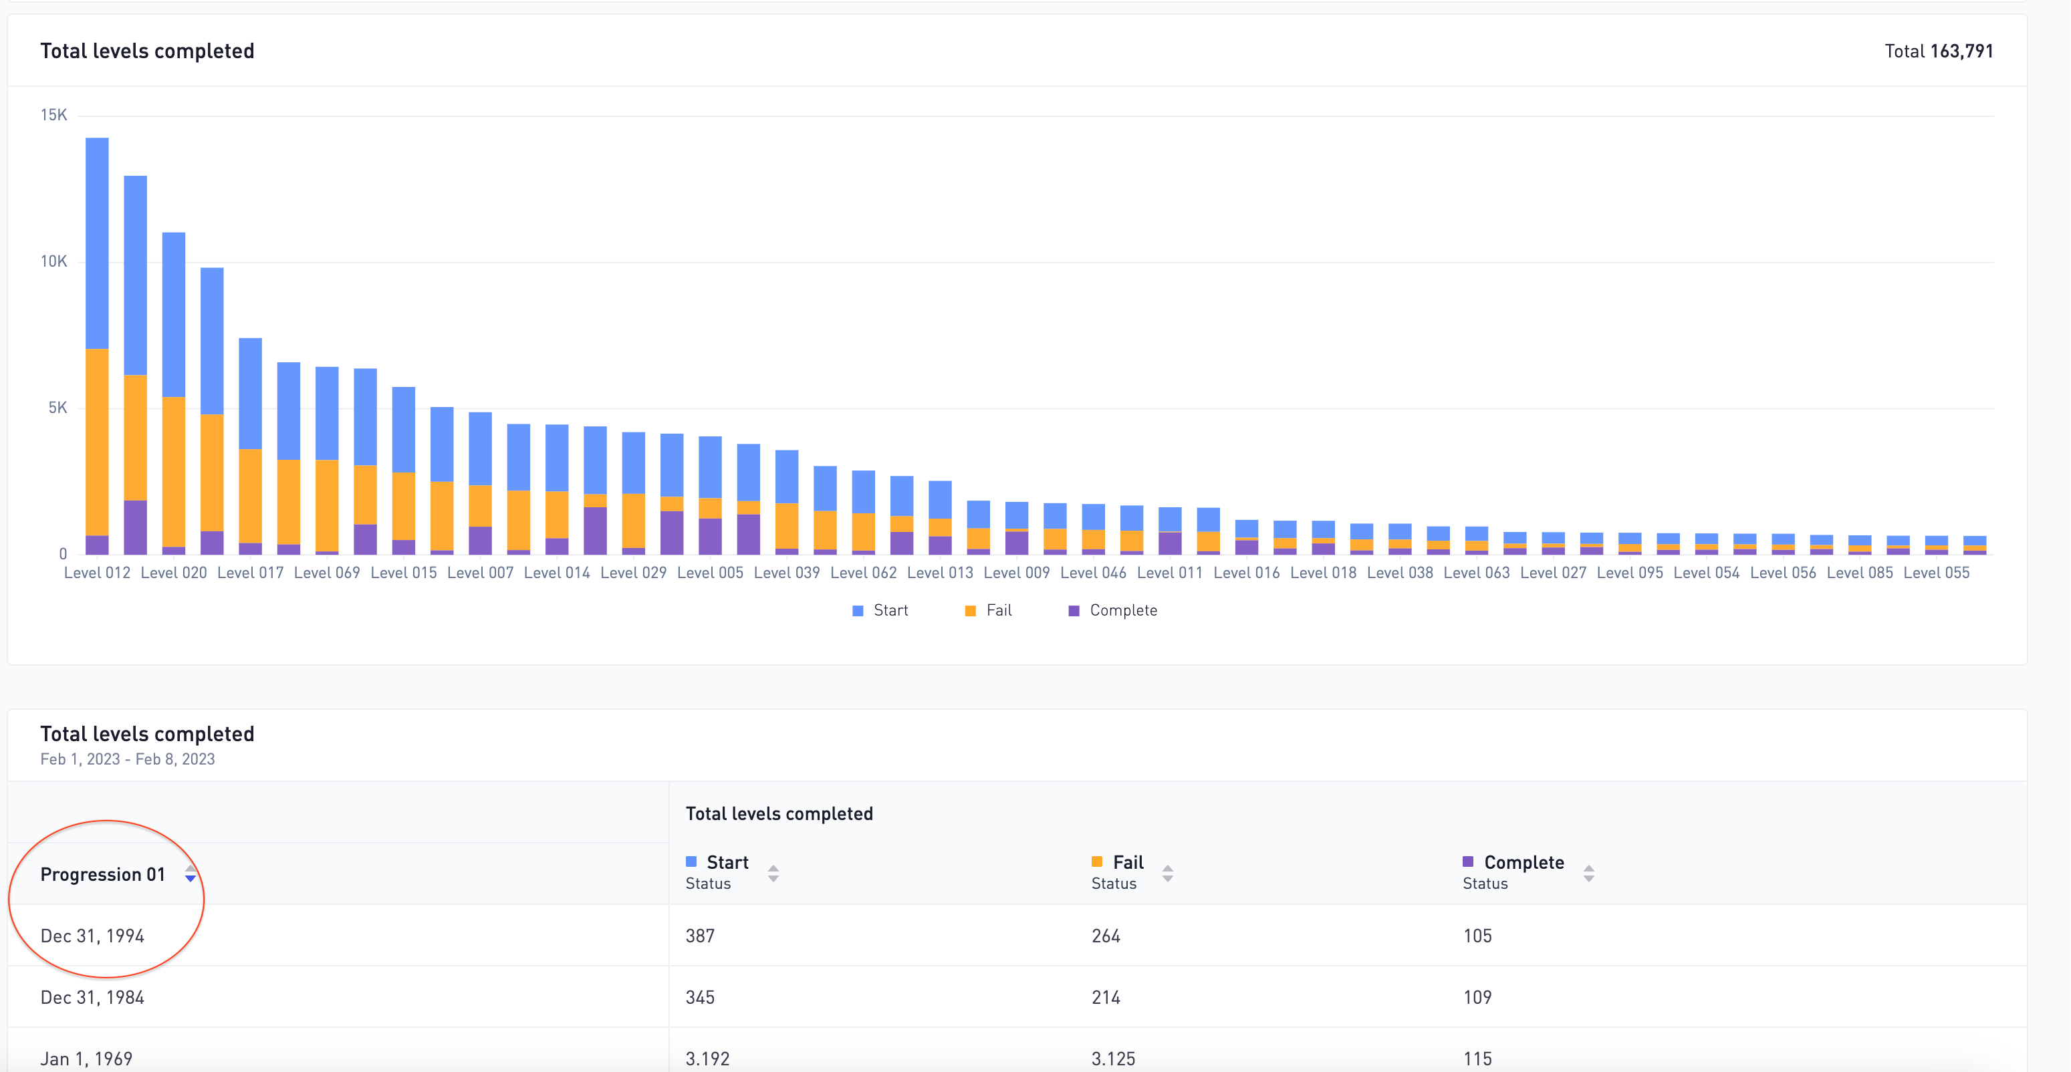Click blue Start swatch in table header
Image resolution: width=2071 pixels, height=1072 pixels.
click(691, 861)
